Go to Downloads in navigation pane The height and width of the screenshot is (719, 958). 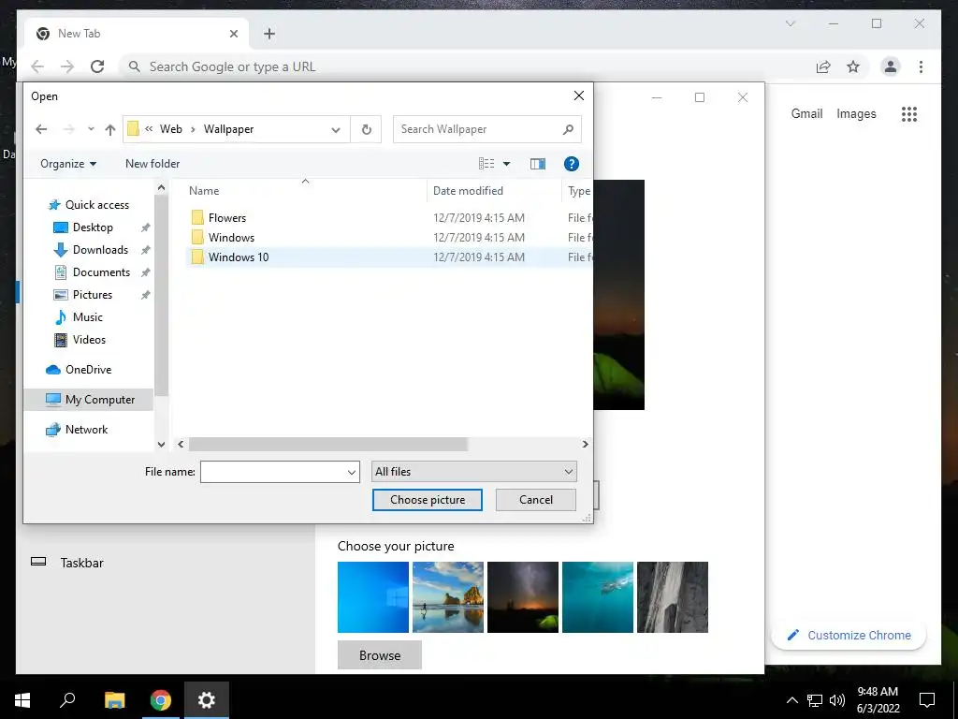(x=100, y=249)
